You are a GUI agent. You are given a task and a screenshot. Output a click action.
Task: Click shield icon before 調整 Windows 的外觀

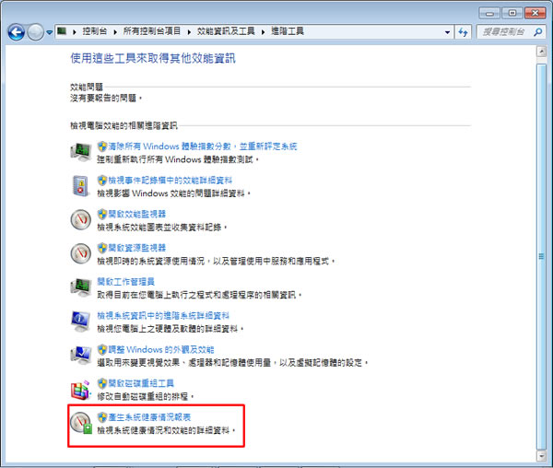point(102,349)
